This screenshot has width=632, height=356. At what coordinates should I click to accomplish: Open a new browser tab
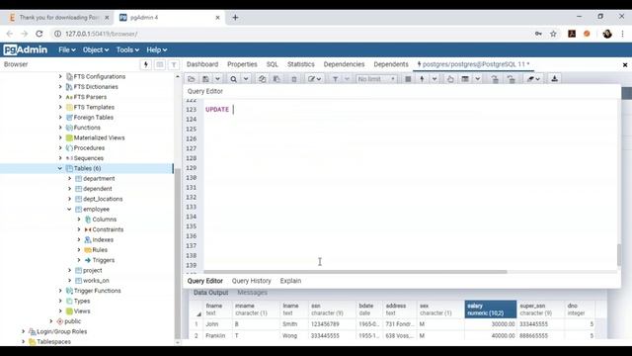[235, 18]
